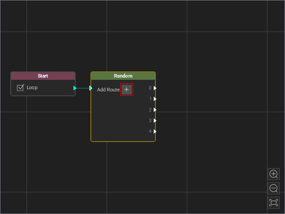The image size is (285, 214).
Task: Fit all nodes to view
Action: coord(273,202)
